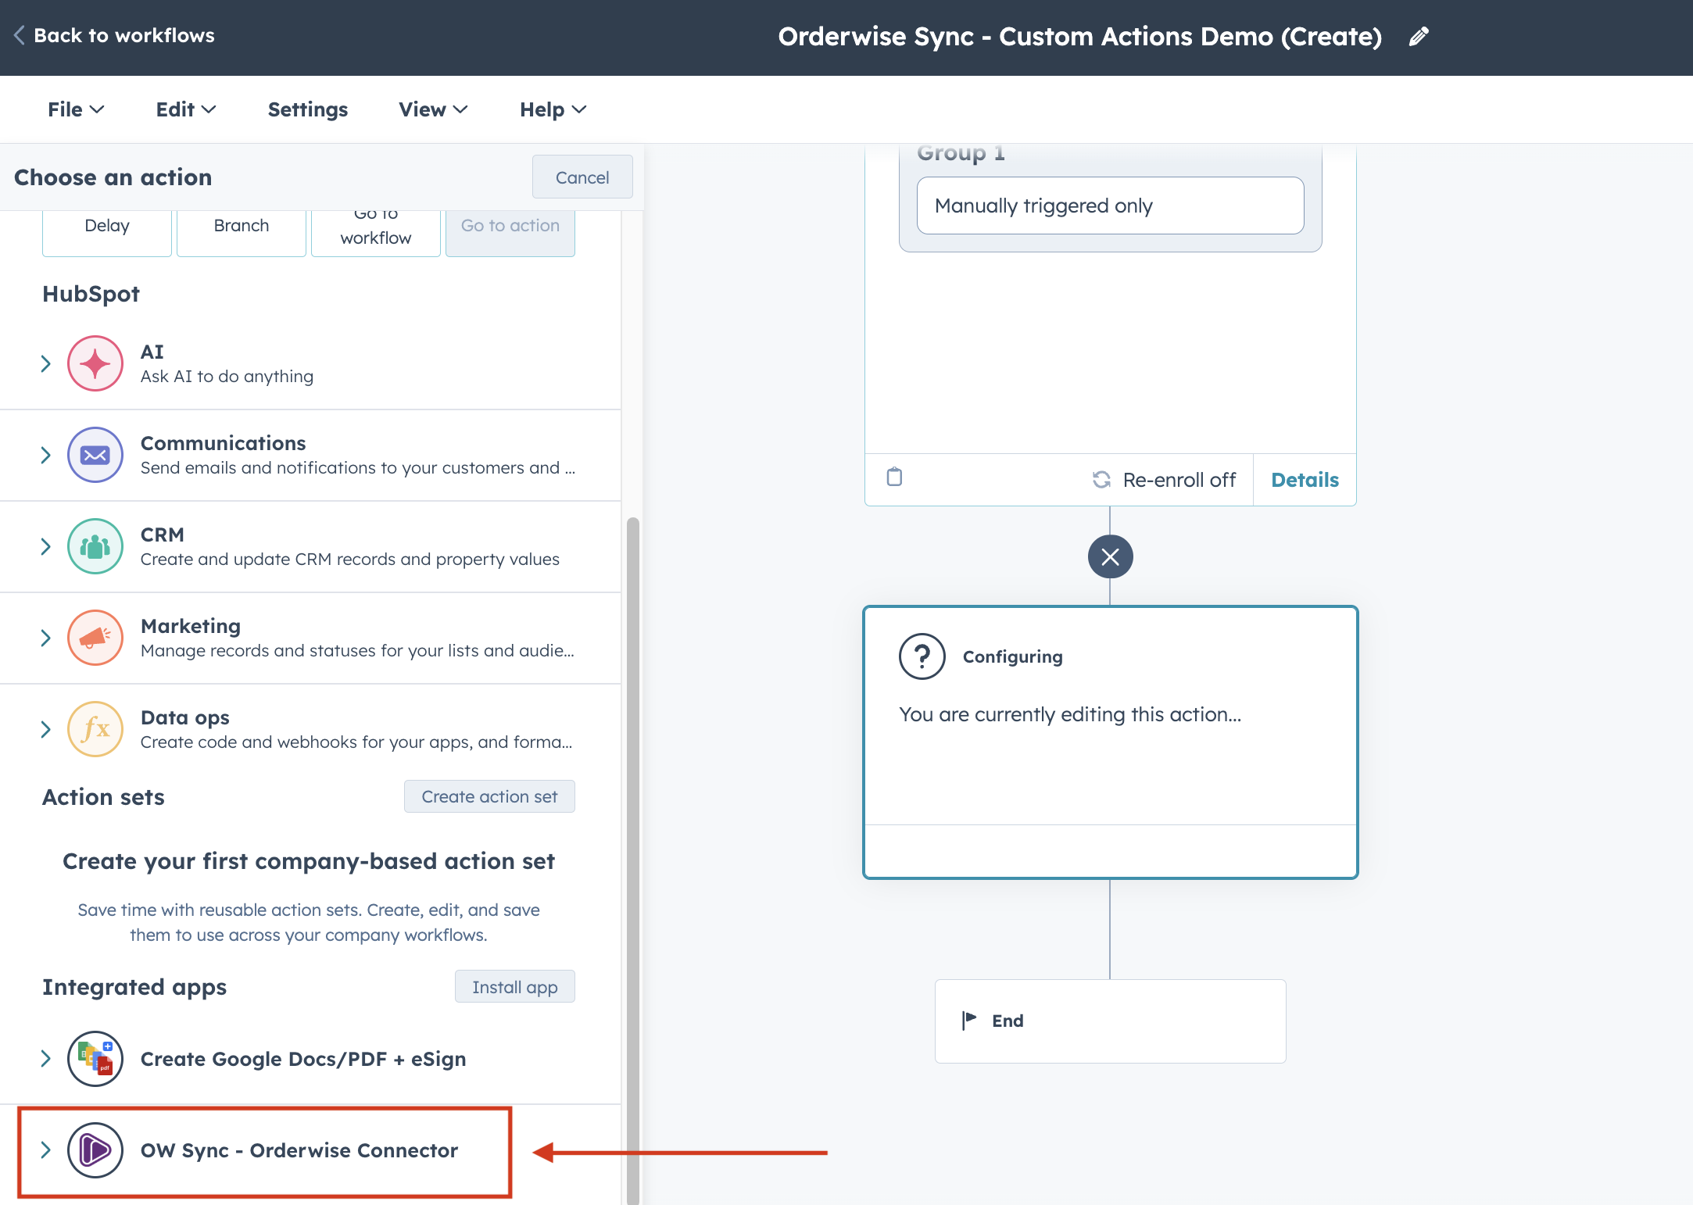Open the Details link on trigger card
1693x1205 pixels.
point(1305,480)
